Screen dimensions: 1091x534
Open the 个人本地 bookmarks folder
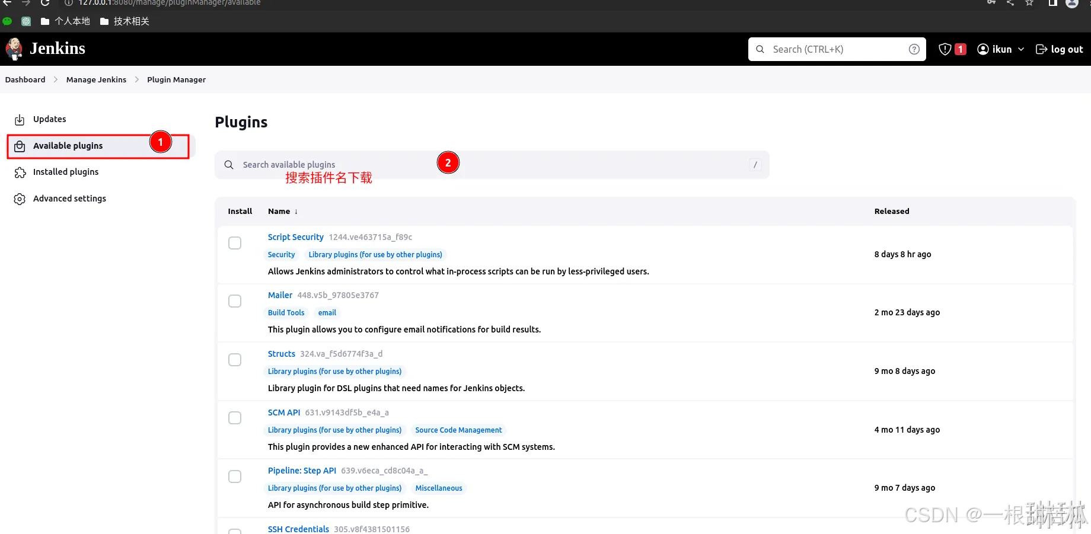tap(65, 21)
